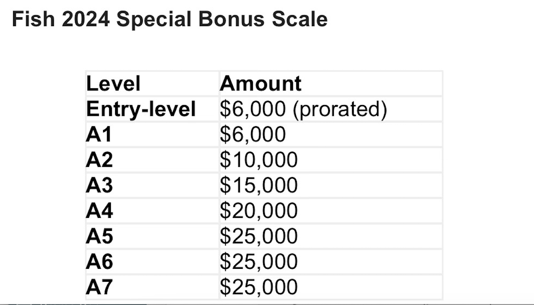The width and height of the screenshot is (534, 305).
Task: Select the $10,000 amount cell
Action: pos(259,160)
